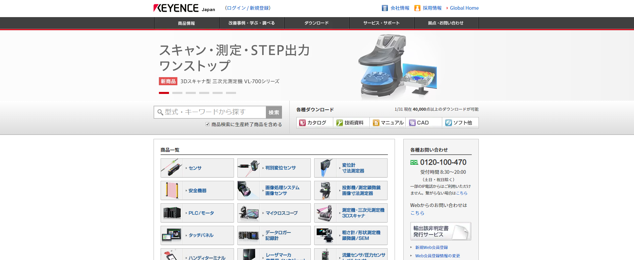
Task: Click the recruitment info person icon
Action: (417, 8)
